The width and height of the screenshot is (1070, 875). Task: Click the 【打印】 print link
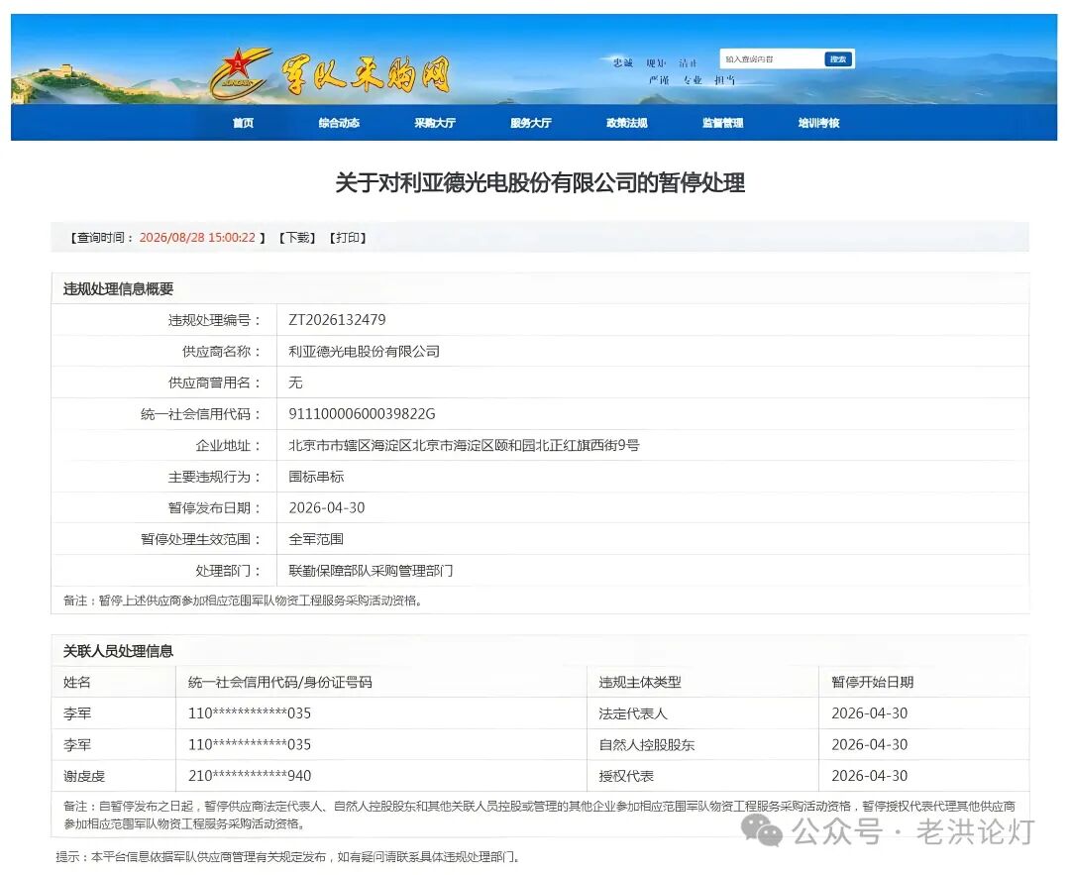348,238
